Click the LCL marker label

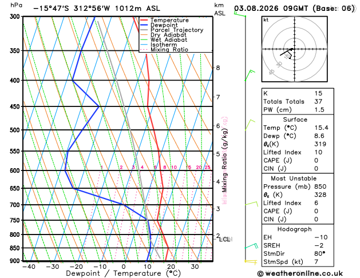pyautogui.click(x=224, y=240)
